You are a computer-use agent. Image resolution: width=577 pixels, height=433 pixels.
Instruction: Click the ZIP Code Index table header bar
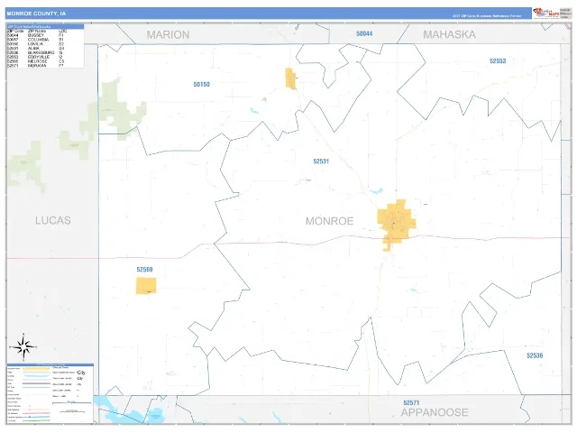[x=45, y=26]
